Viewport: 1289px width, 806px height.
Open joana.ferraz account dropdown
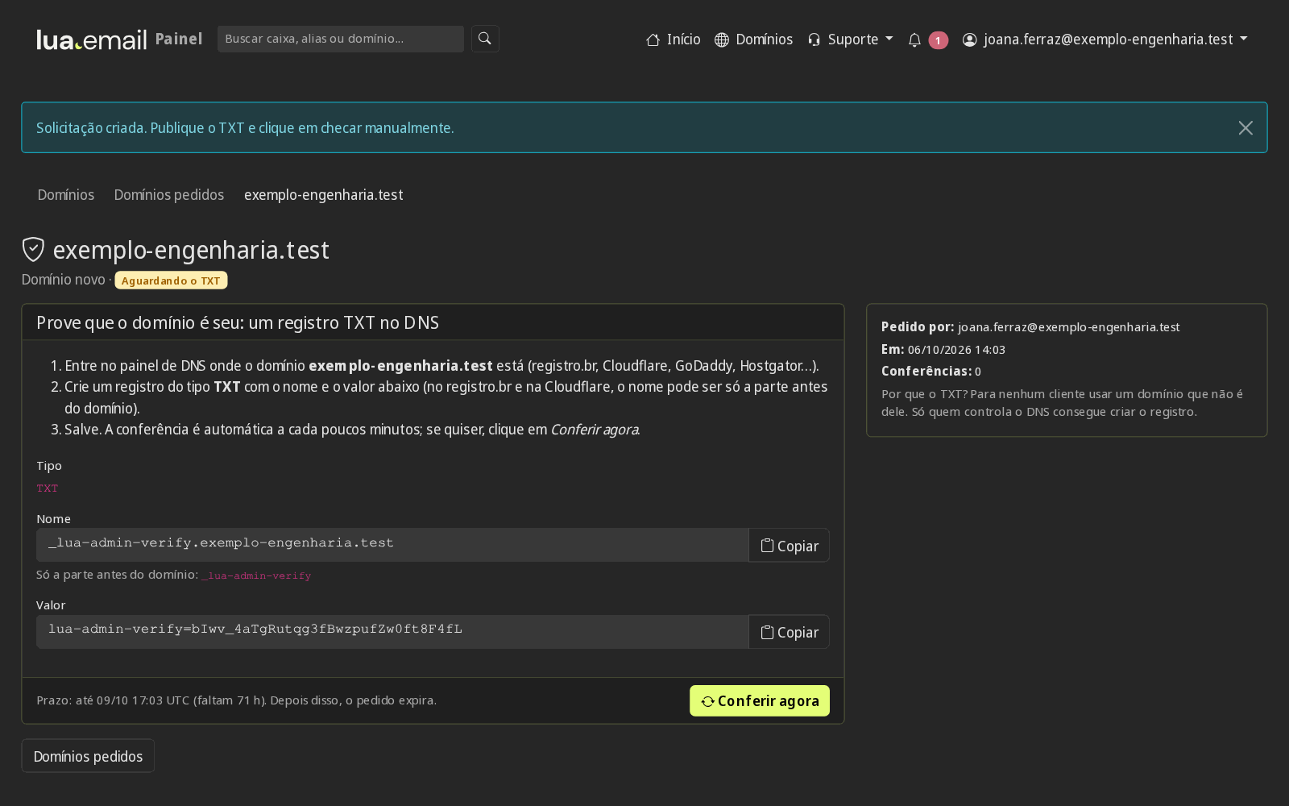click(1105, 39)
